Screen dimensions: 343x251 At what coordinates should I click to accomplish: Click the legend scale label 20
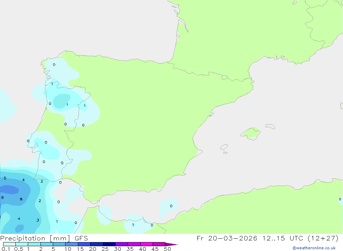coord(93,249)
